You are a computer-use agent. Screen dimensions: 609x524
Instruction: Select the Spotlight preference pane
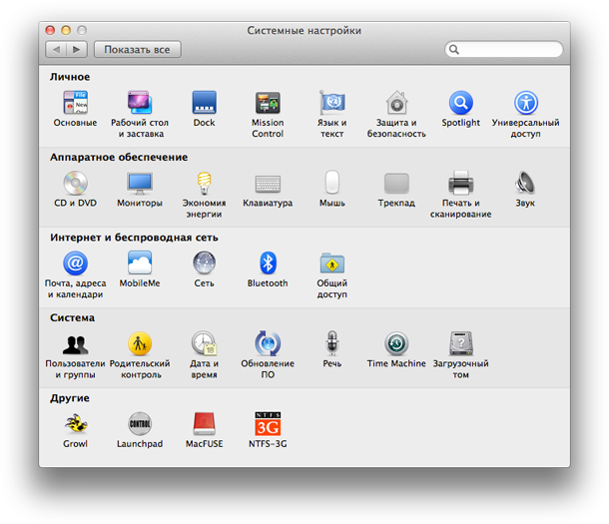point(460,103)
